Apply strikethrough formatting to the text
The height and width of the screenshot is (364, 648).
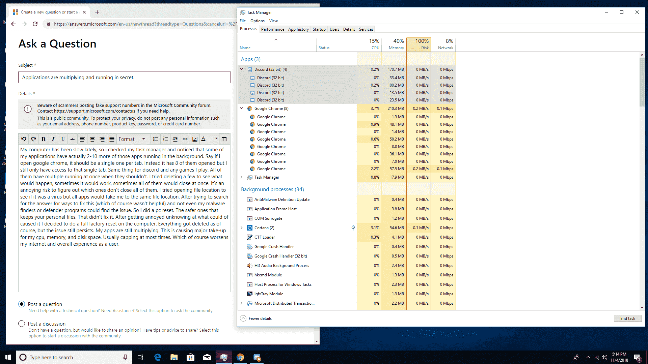(x=73, y=139)
